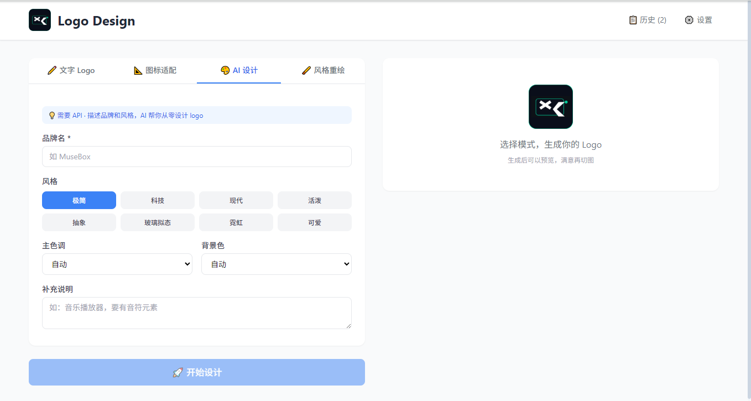The height and width of the screenshot is (401, 751).
Task: Click the 风格 label
Action: pos(50,181)
